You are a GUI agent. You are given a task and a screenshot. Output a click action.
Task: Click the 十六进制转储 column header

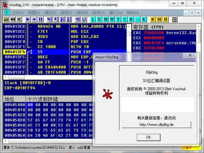tap(59, 99)
